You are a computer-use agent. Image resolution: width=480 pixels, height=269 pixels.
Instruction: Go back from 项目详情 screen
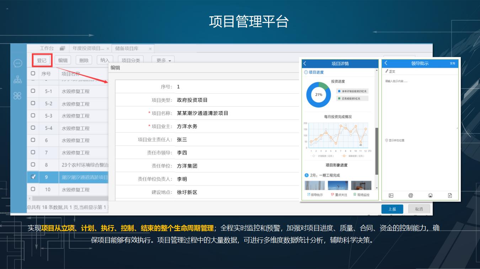(x=305, y=63)
